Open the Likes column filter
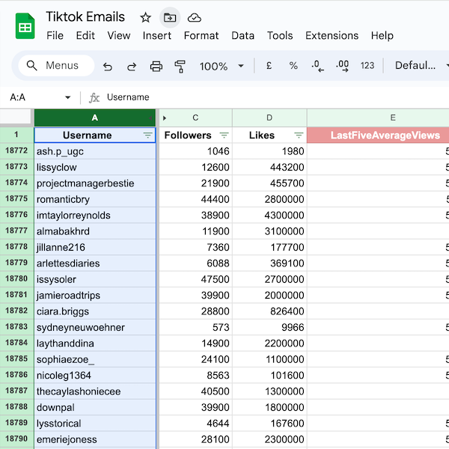449x449 pixels. (x=299, y=135)
